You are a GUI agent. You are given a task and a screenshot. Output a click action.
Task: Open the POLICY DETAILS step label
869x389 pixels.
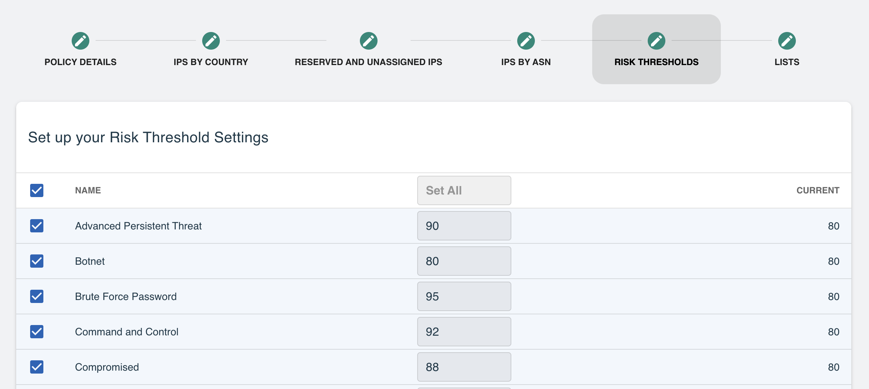pos(81,62)
